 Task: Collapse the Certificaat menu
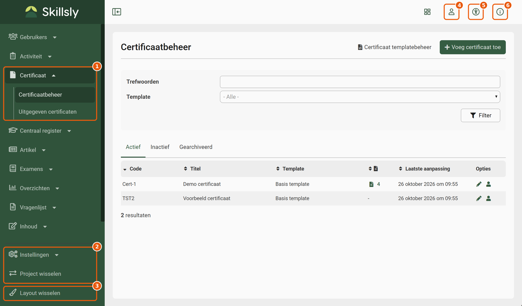(50, 76)
